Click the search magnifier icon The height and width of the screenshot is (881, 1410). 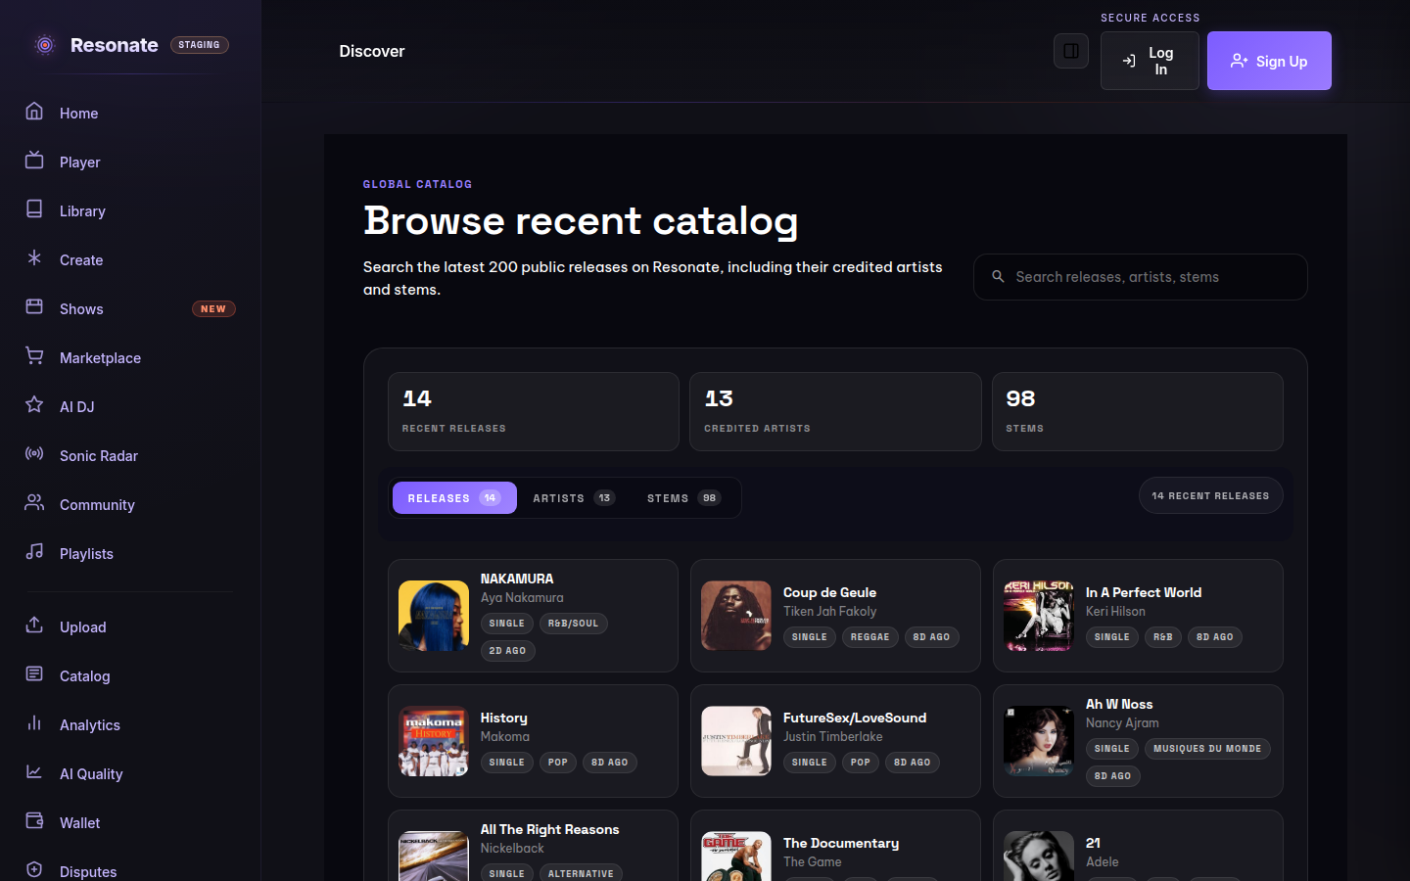coord(998,277)
